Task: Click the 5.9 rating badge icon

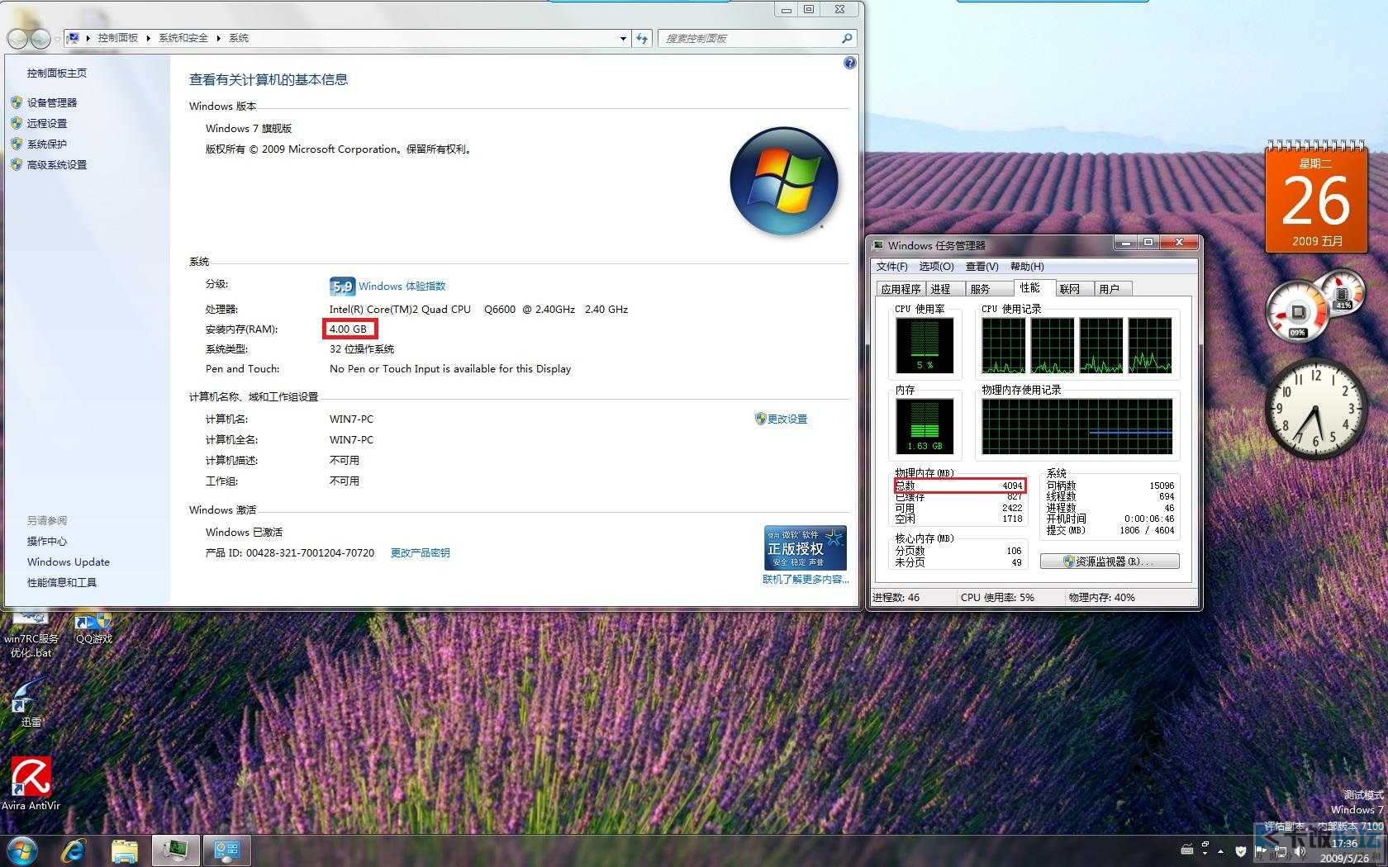Action: 342,286
